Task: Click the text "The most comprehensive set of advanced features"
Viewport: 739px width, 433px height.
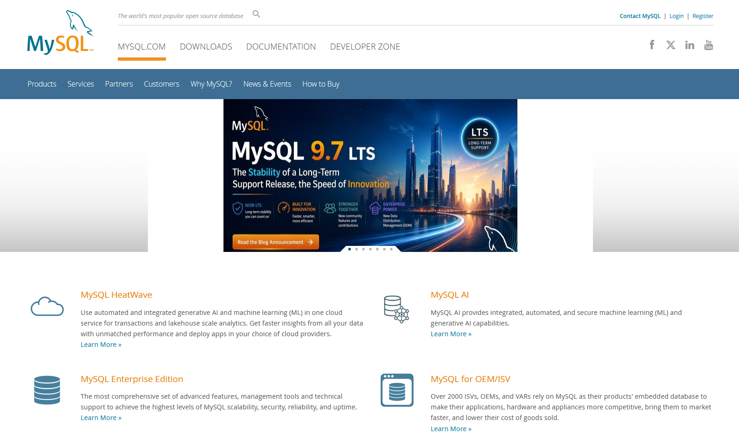Action: coord(159,396)
